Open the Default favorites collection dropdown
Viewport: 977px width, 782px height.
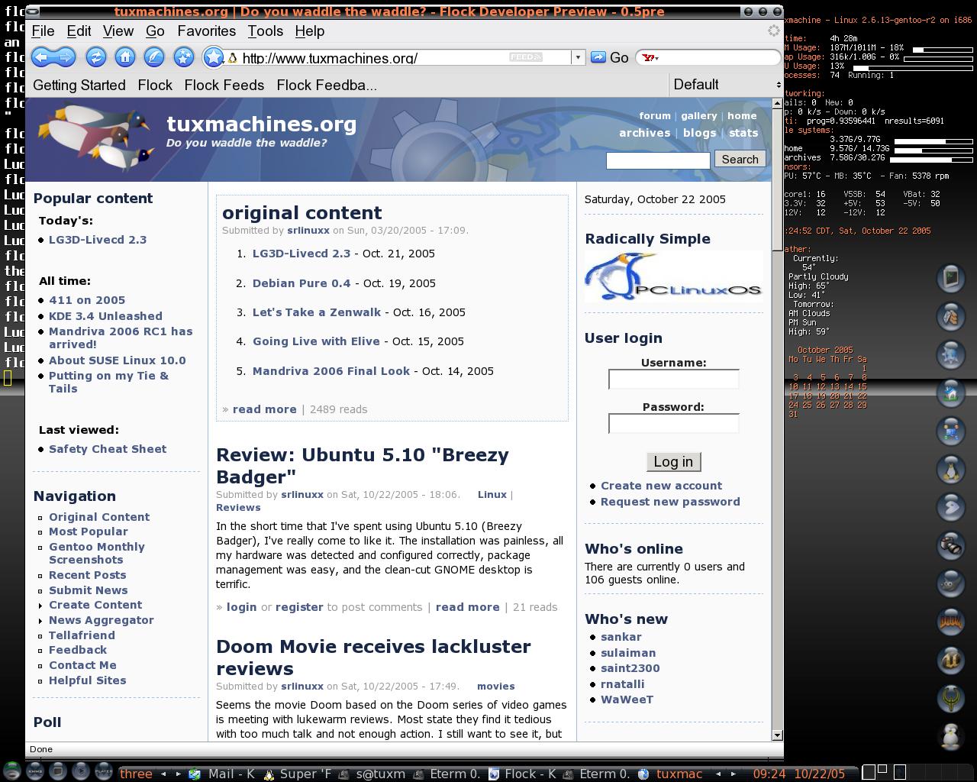coord(725,85)
